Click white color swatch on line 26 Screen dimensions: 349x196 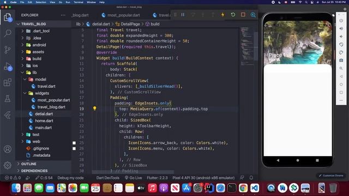coord(74,149)
